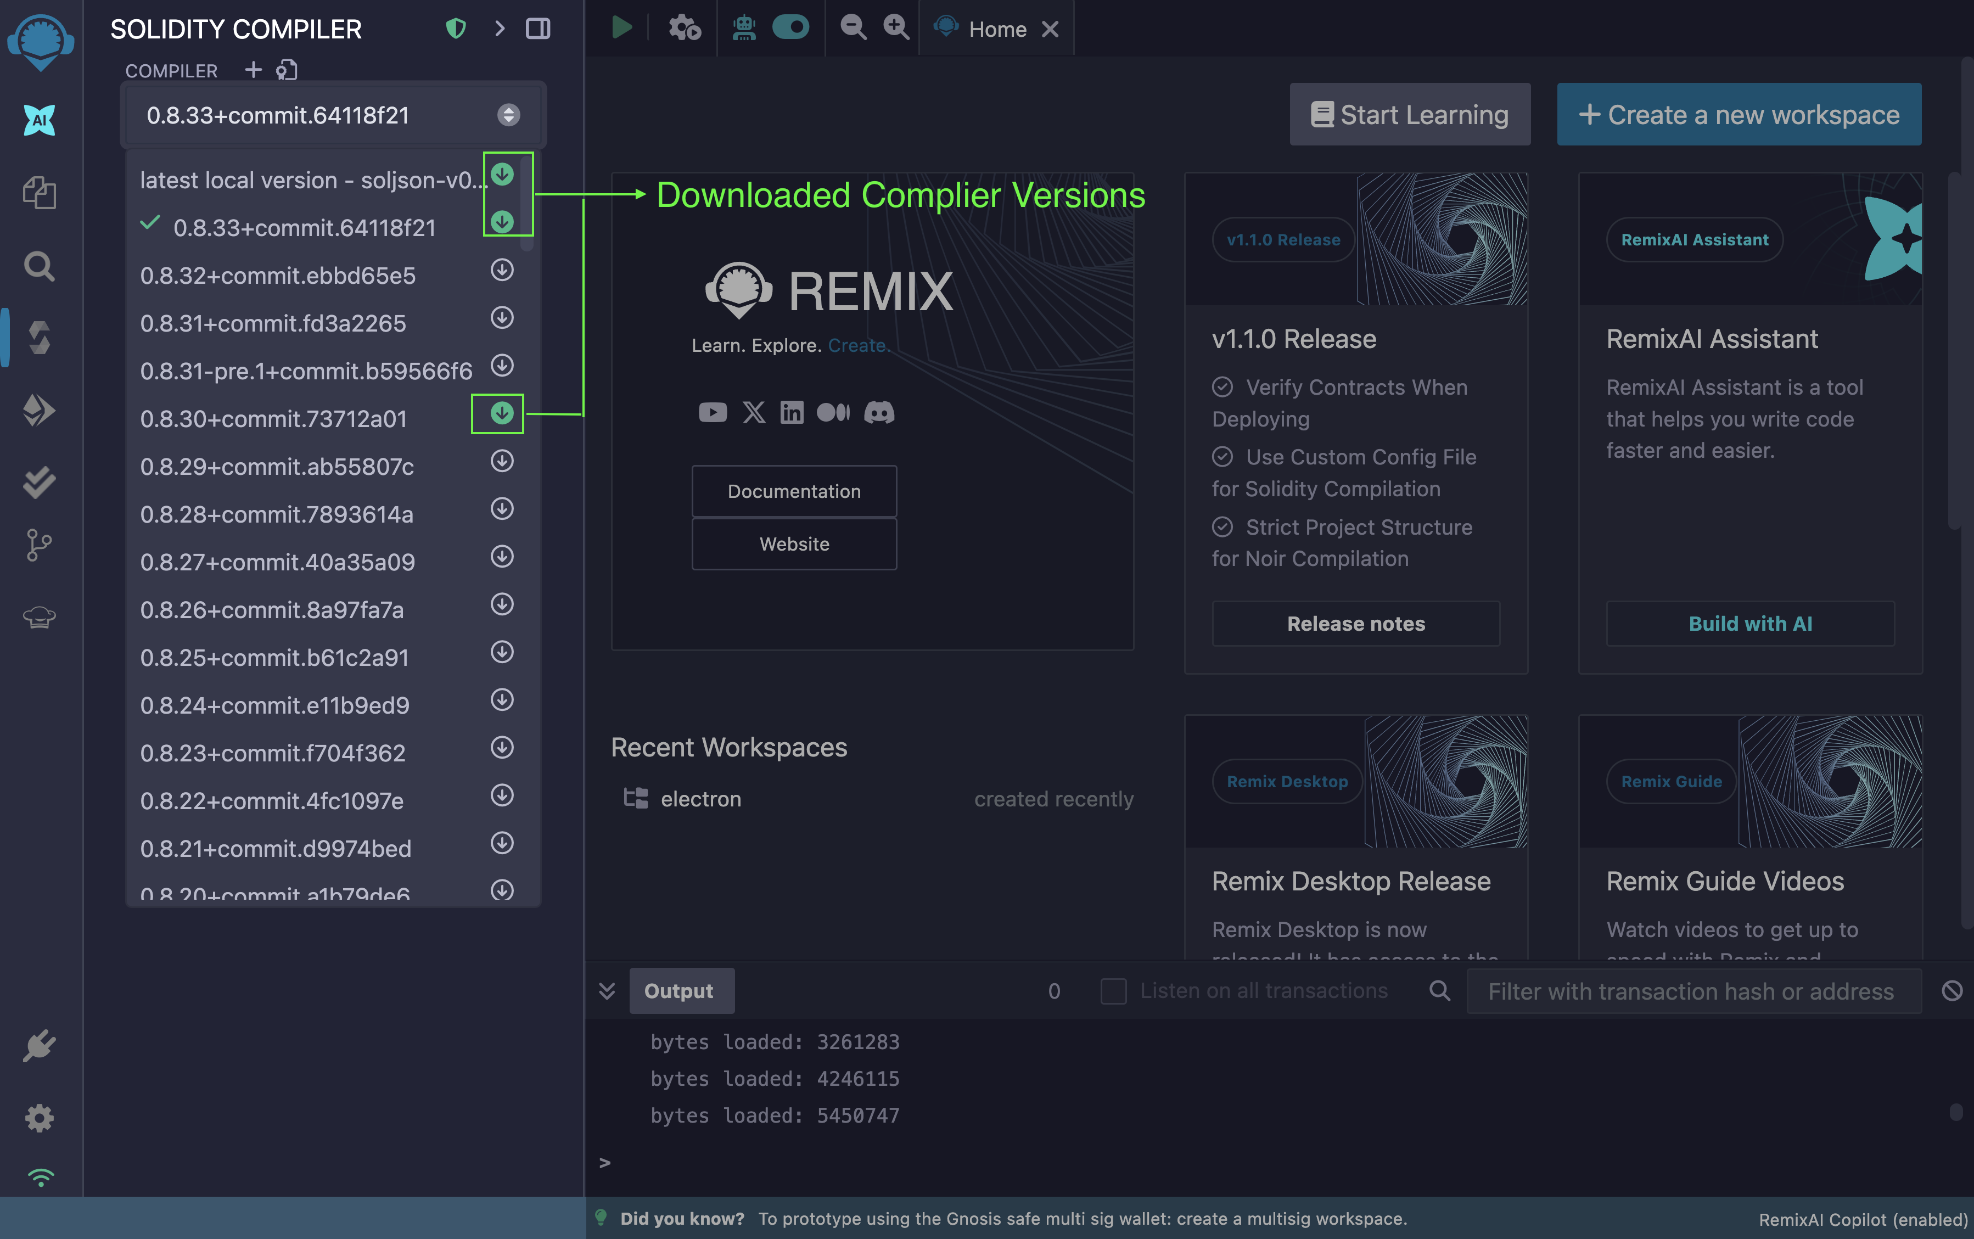Image resolution: width=1974 pixels, height=1239 pixels.
Task: Open Remix Medium blog icon
Action: coord(833,412)
